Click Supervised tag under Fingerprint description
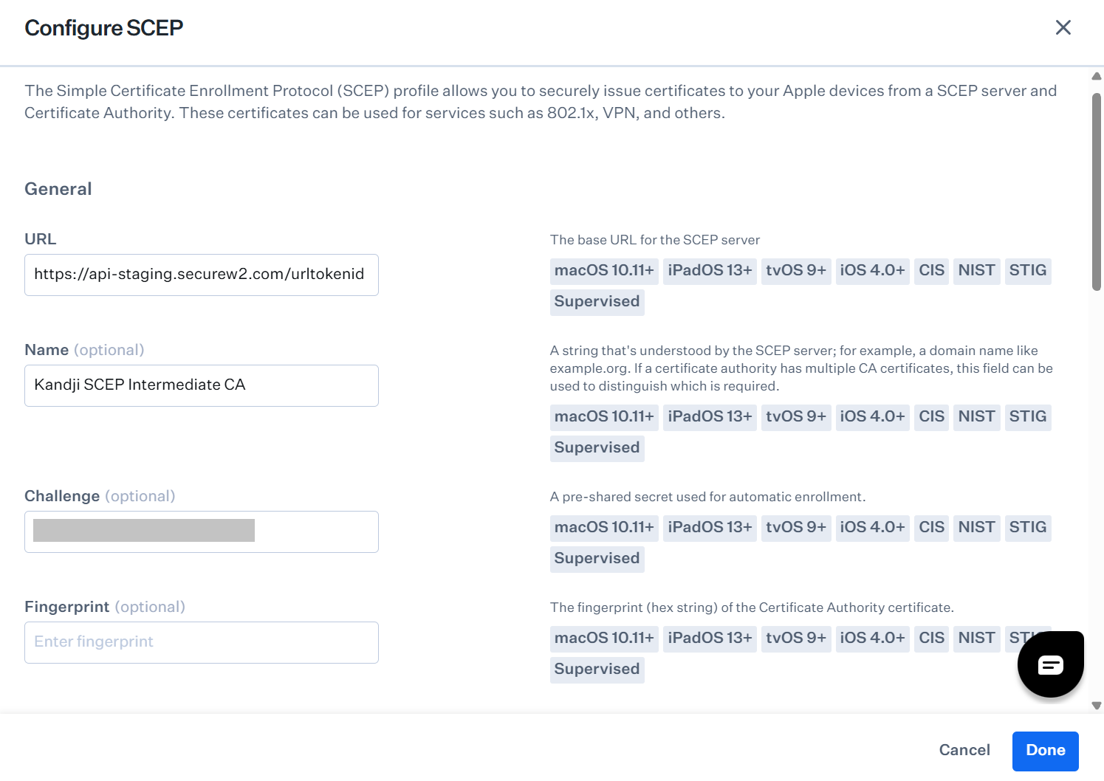The width and height of the screenshot is (1104, 781). tap(597, 670)
